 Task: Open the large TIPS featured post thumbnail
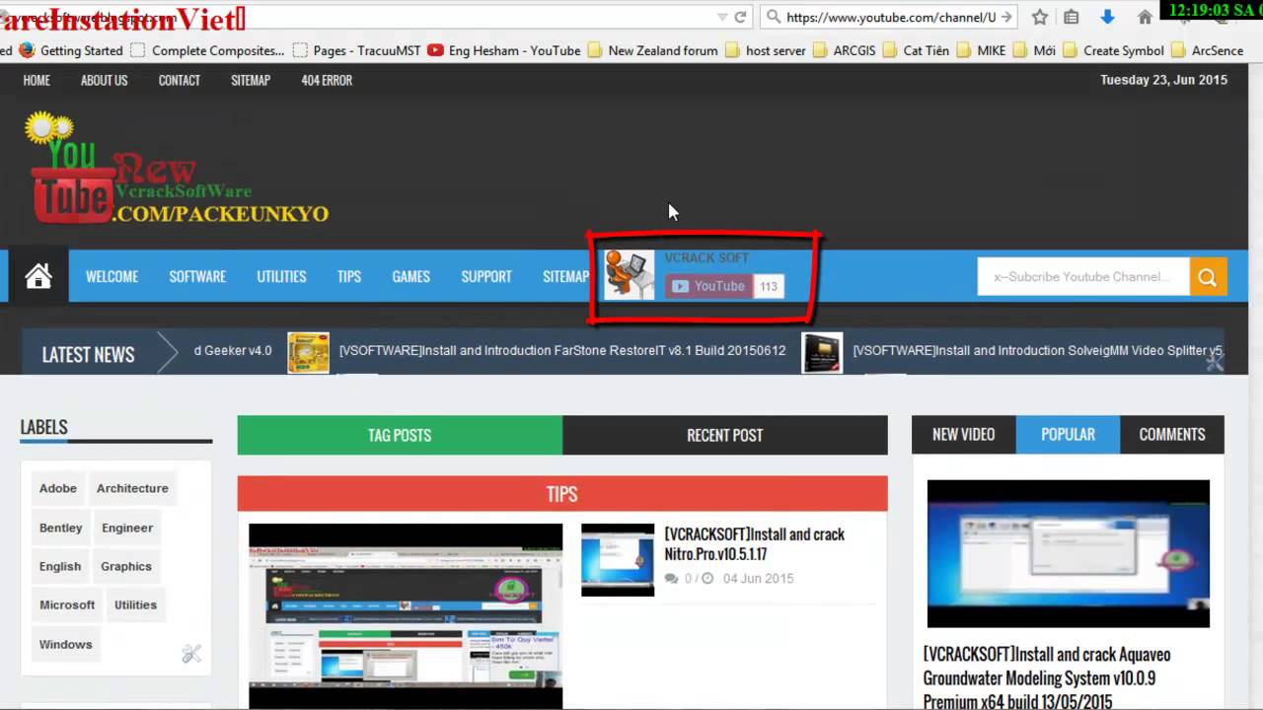tap(406, 616)
